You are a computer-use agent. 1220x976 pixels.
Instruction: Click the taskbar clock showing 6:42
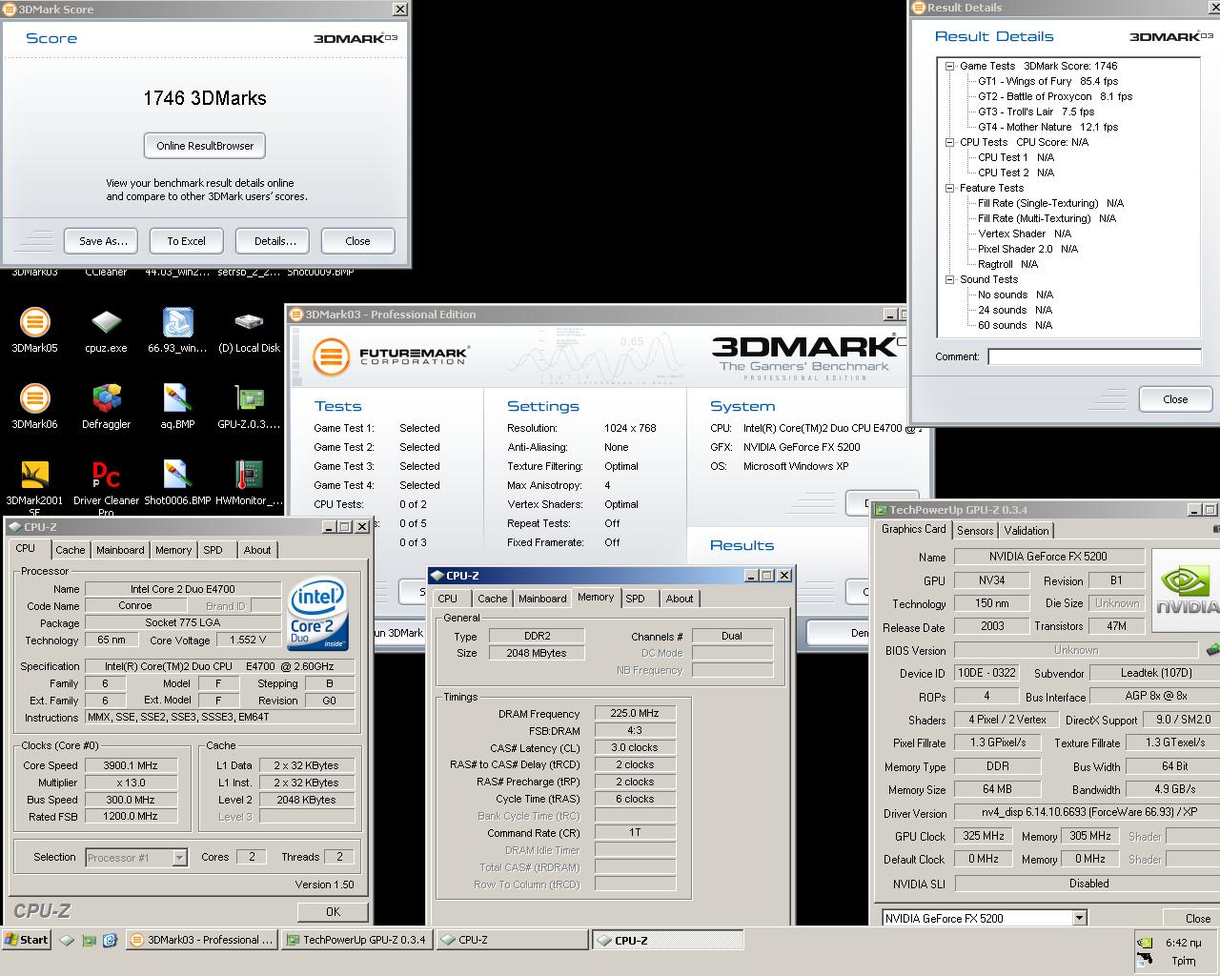click(1182, 943)
